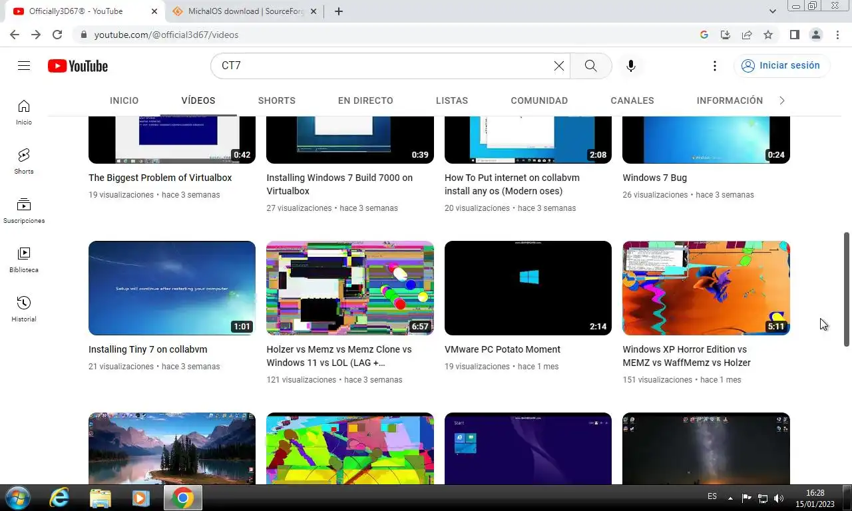The width and height of the screenshot is (852, 511).
Task: Reload the current page
Action: click(x=57, y=35)
